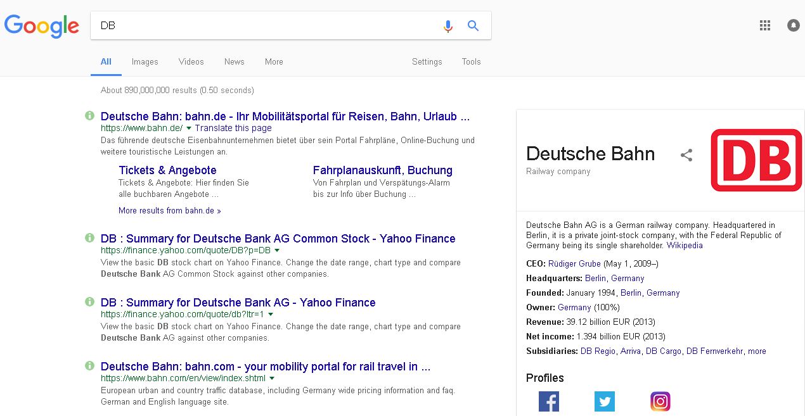Image resolution: width=805 pixels, height=416 pixels.
Task: Open the 'Deutsche Bank AG Common Stock' result
Action: (278, 239)
